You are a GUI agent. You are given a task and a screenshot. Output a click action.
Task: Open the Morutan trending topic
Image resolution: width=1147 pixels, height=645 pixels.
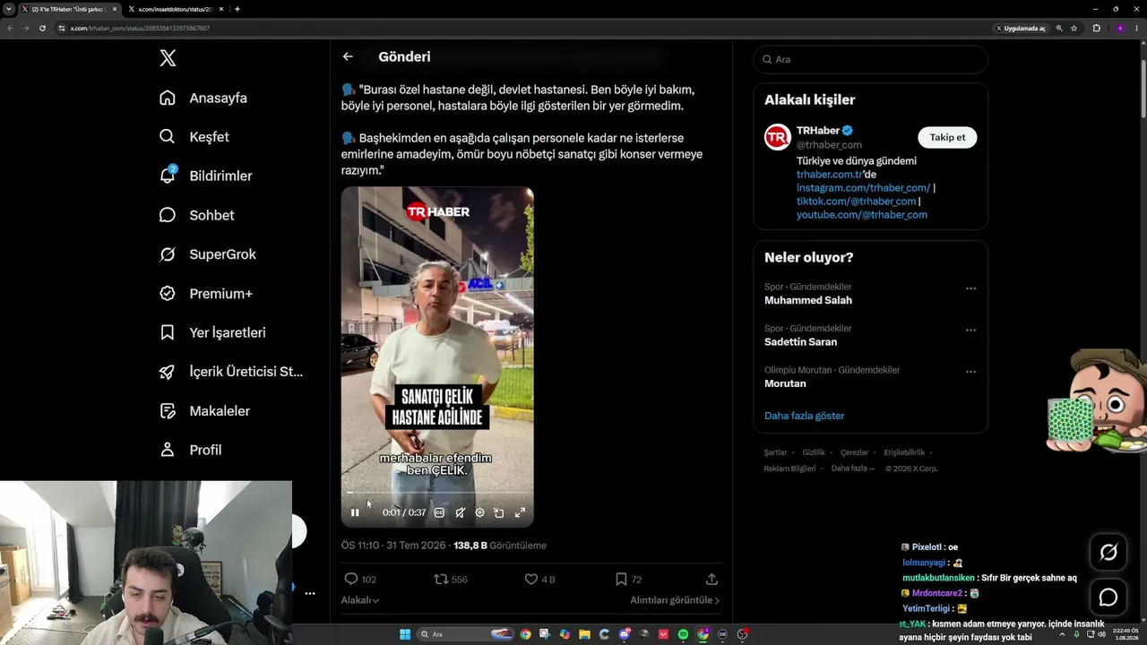click(785, 383)
